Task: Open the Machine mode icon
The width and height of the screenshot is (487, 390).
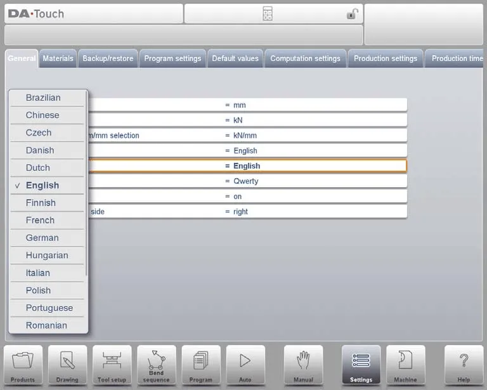Action: click(x=405, y=365)
